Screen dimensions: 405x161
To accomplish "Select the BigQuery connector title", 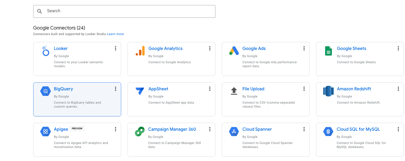I will (63, 89).
